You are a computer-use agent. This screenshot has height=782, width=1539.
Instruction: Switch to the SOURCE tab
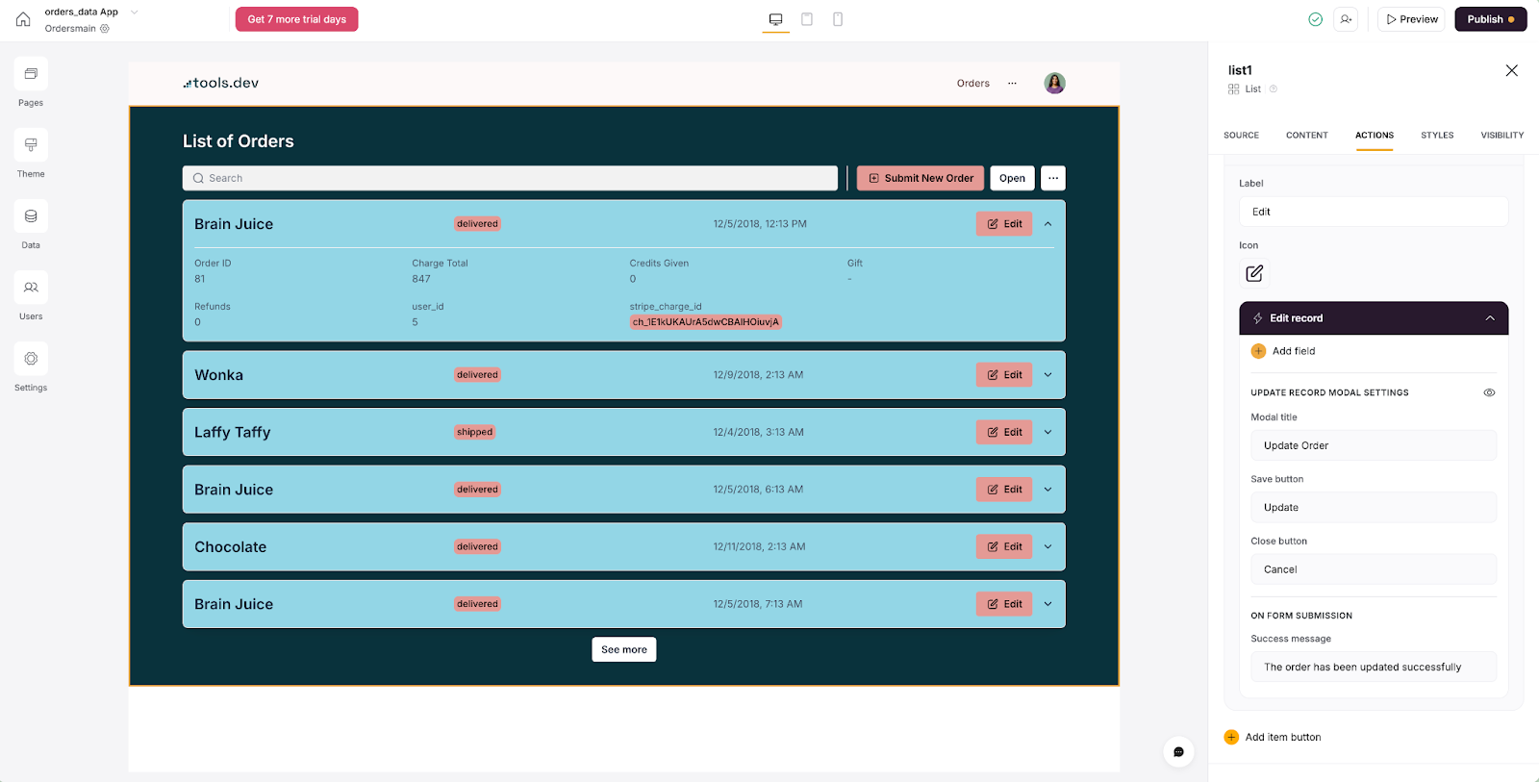(x=1241, y=136)
